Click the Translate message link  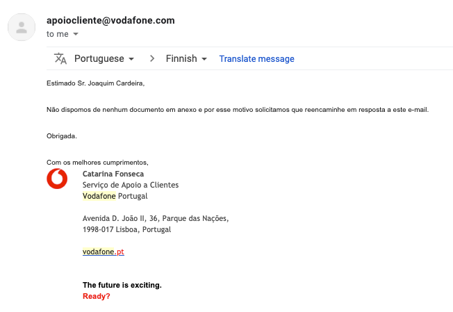click(x=256, y=59)
